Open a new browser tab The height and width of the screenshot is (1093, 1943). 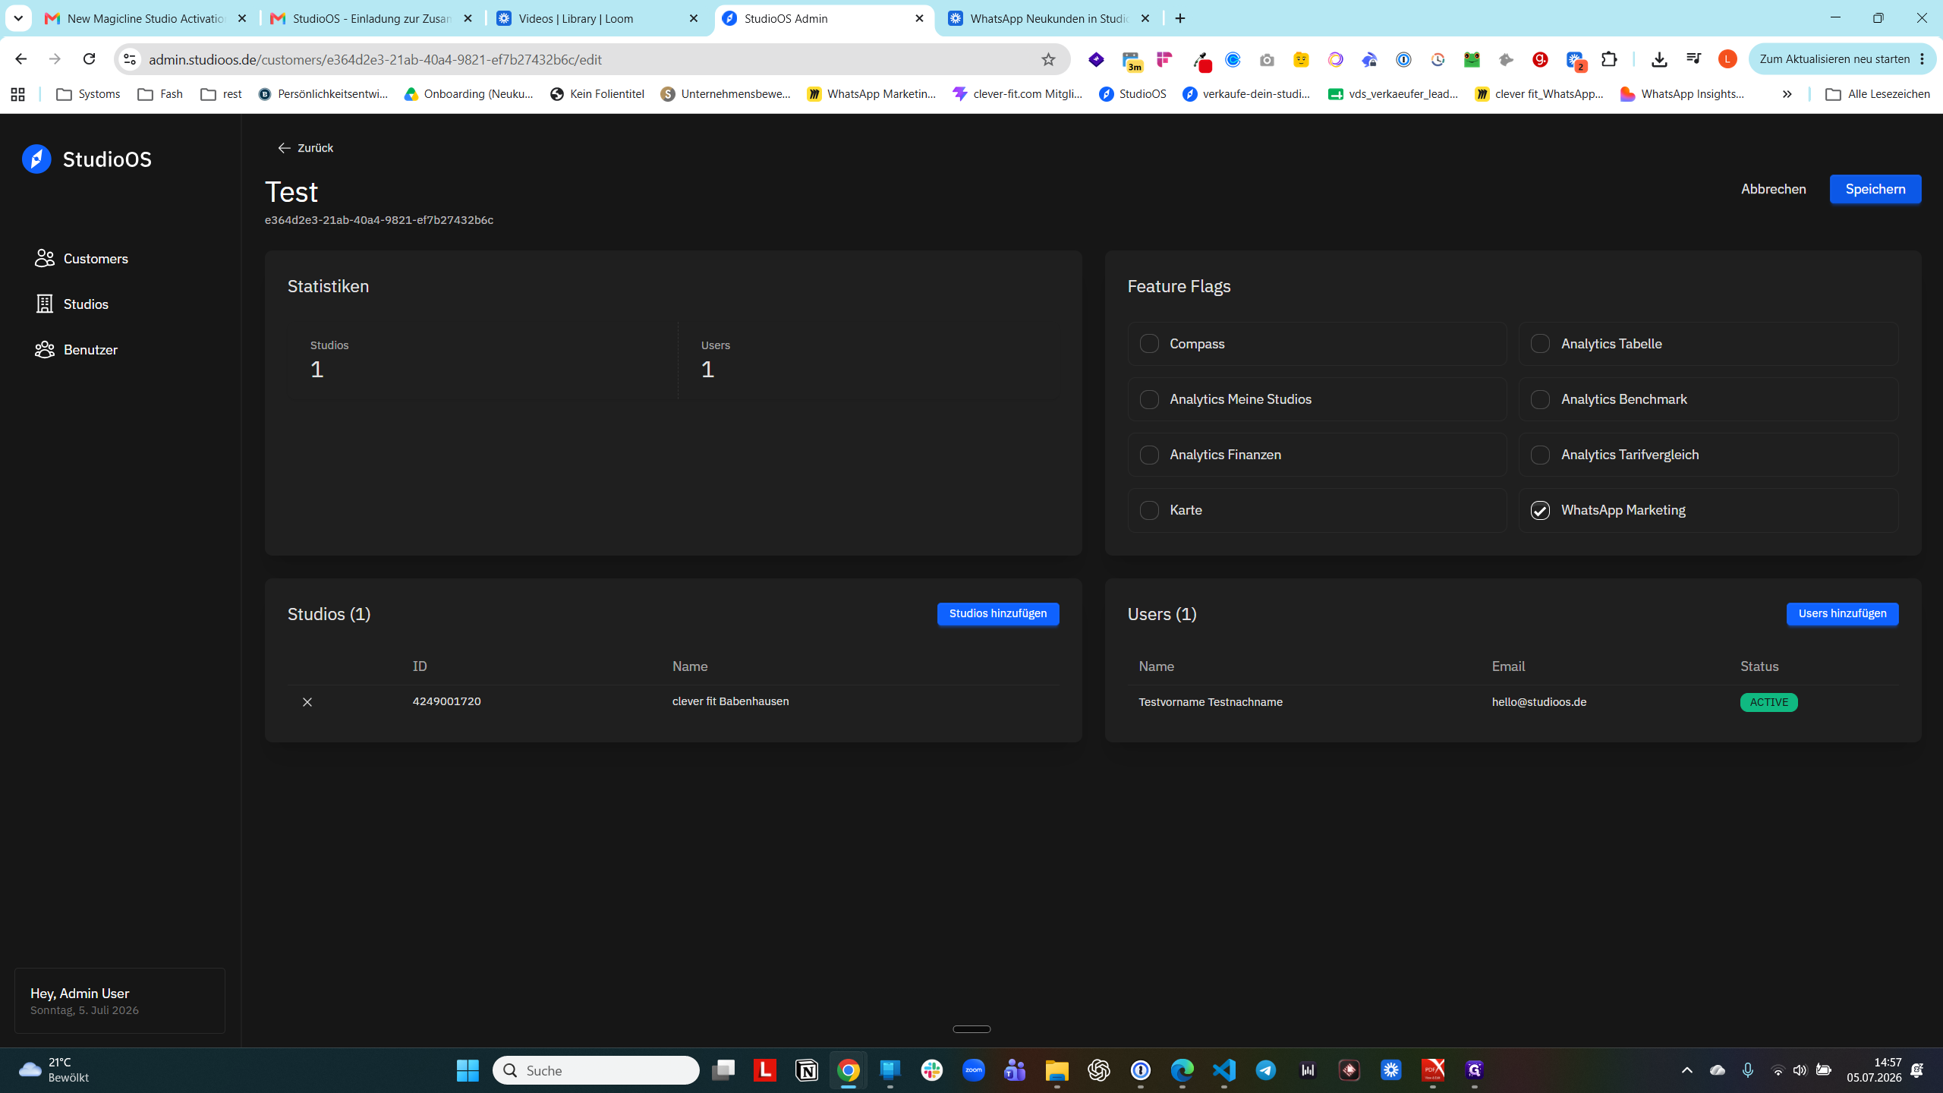[1180, 18]
